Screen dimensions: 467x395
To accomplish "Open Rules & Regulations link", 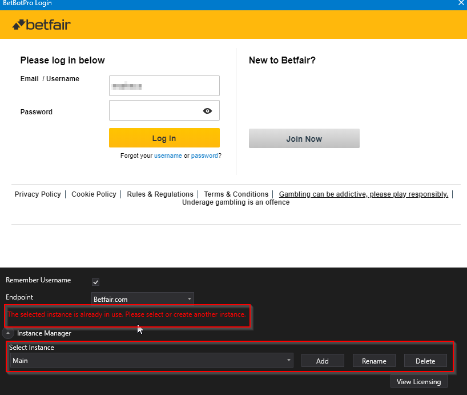I will point(160,194).
